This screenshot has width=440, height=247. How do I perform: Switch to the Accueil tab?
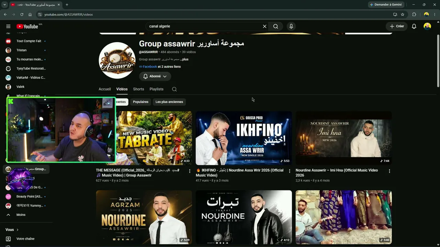click(x=104, y=89)
